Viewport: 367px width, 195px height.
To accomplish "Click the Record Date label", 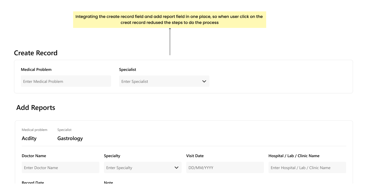I will tap(33, 182).
